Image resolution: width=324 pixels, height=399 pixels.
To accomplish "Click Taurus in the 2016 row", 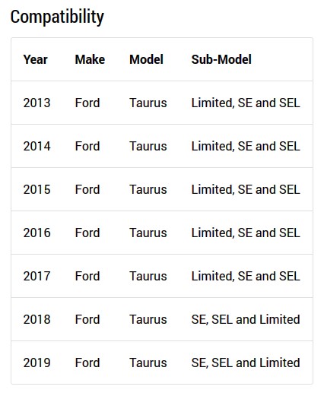I will click(148, 233).
